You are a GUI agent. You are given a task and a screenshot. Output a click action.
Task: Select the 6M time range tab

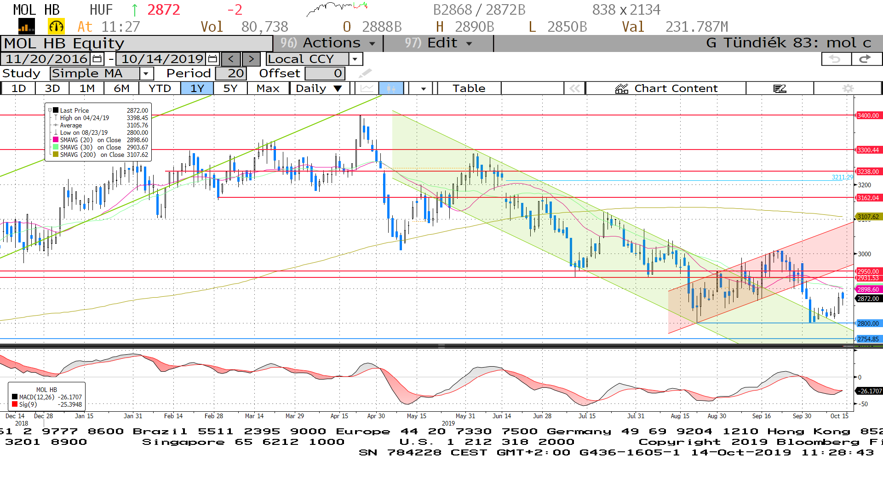(121, 88)
